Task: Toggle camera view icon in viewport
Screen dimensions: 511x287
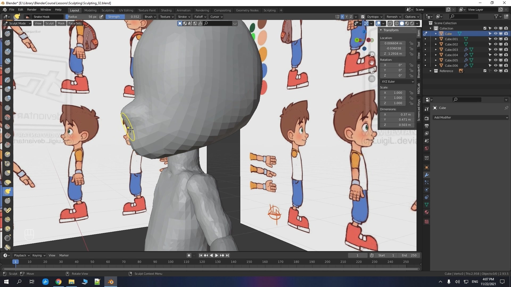Action: (372, 71)
